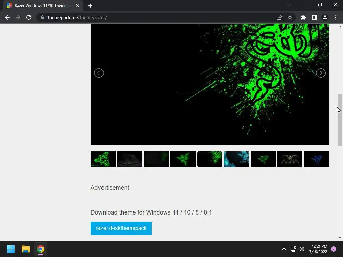Image resolution: width=343 pixels, height=257 pixels.
Task: Click the page vertical scrollbar thumb
Action: pos(340,120)
